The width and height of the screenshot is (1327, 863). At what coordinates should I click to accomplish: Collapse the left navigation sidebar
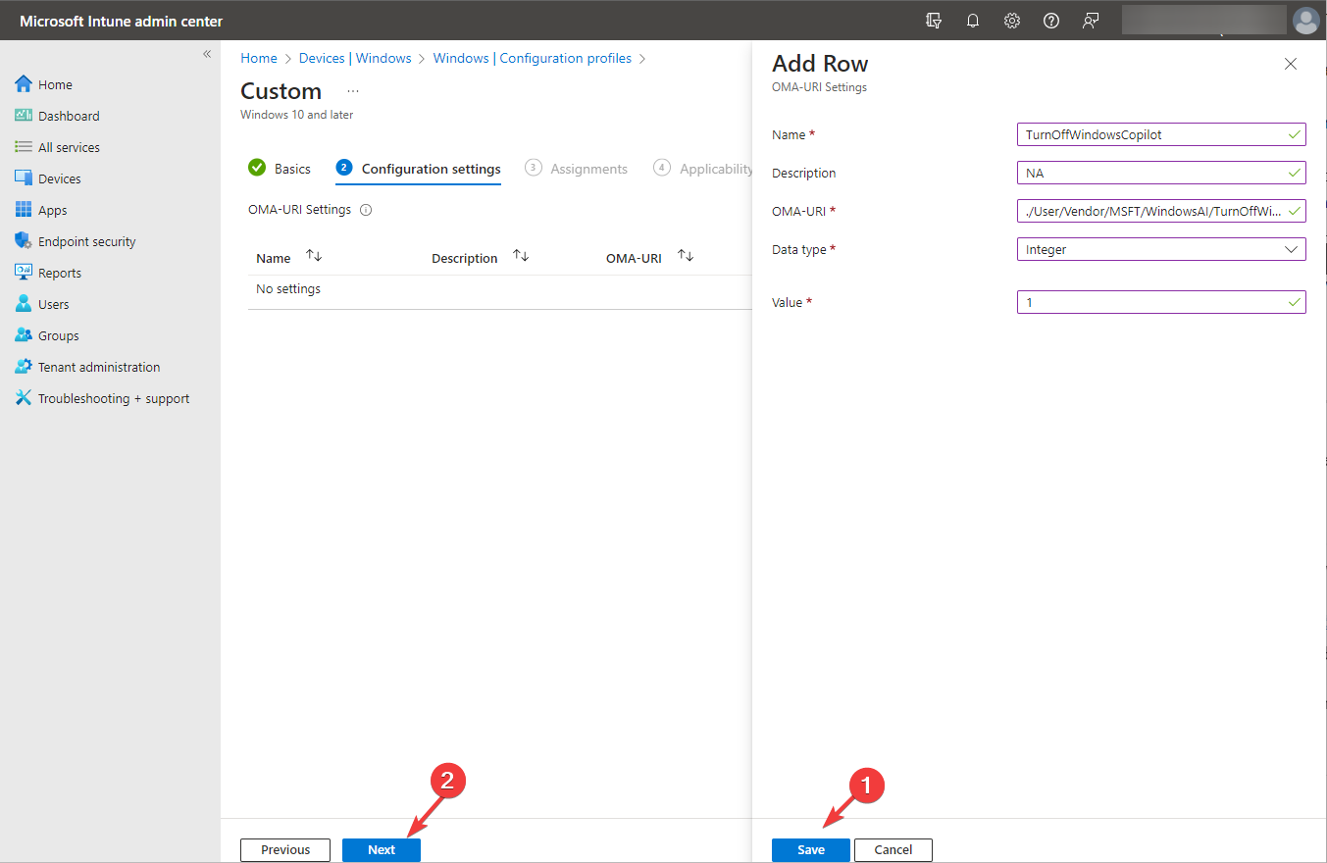click(207, 54)
